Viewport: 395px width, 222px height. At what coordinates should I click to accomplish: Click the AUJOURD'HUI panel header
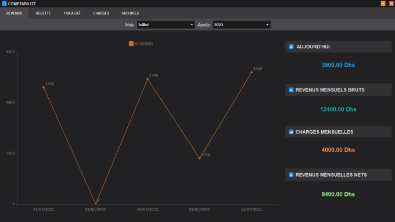(x=338, y=46)
